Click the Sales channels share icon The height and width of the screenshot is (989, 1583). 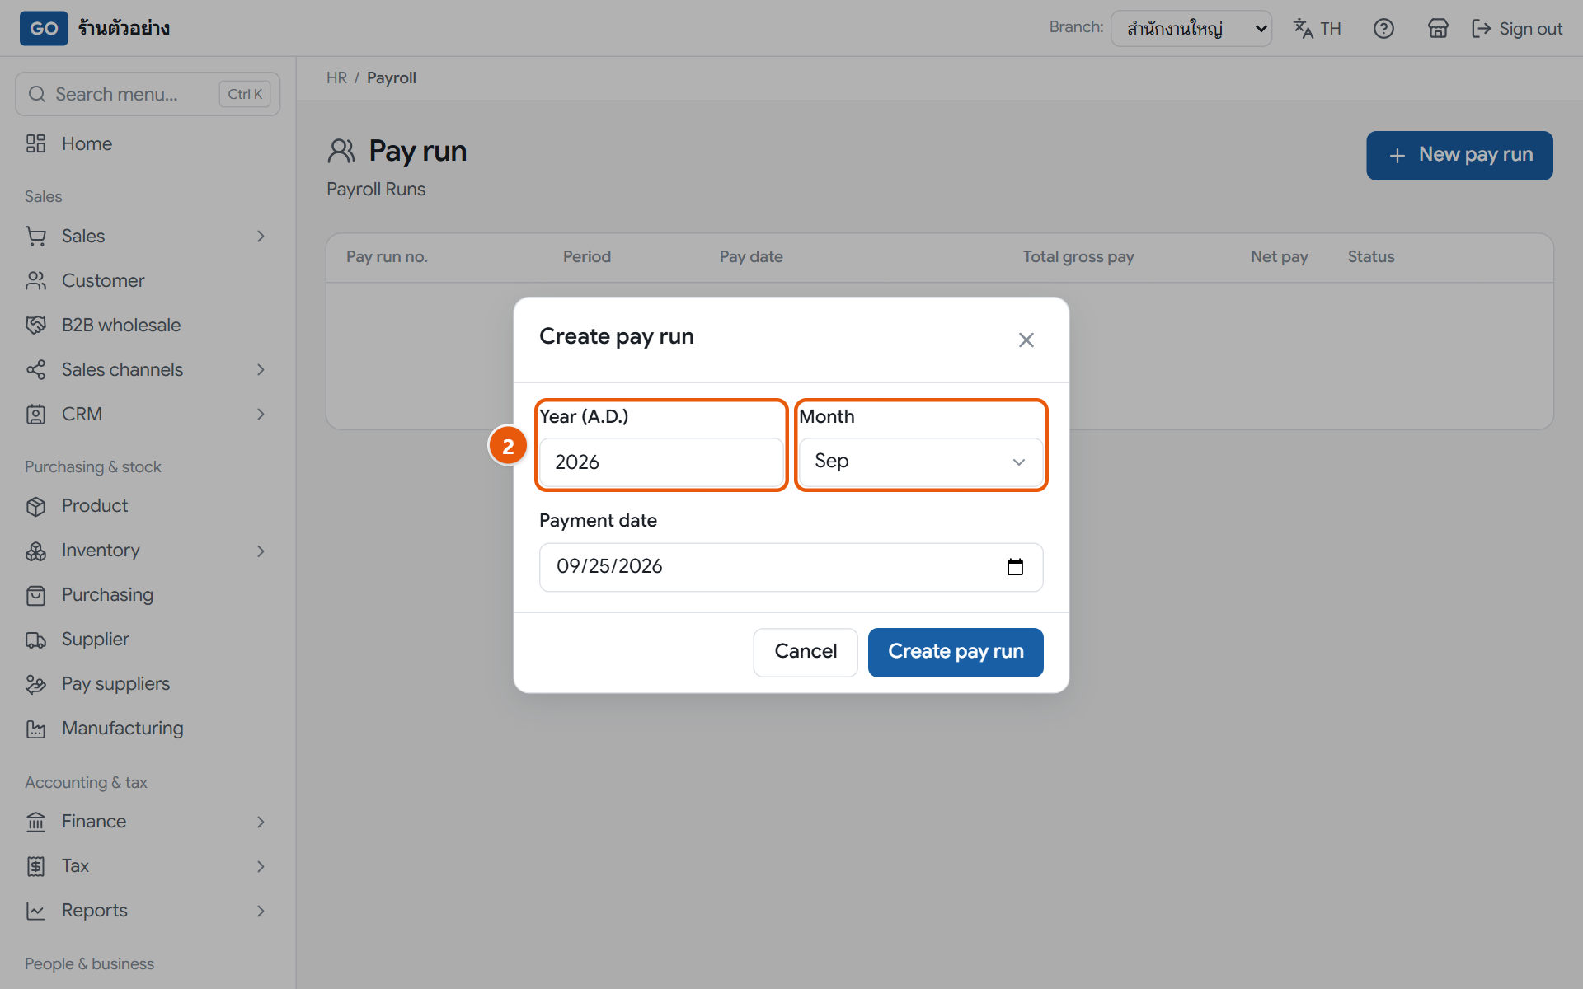pos(35,369)
